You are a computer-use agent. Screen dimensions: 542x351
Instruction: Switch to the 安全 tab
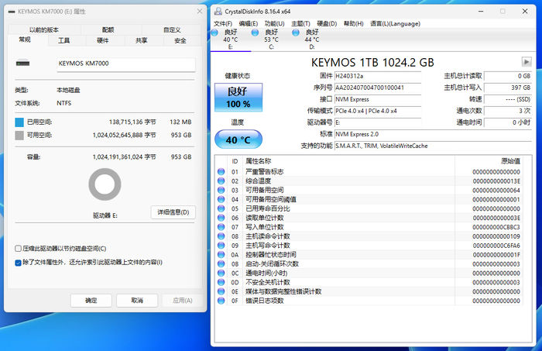pos(180,40)
